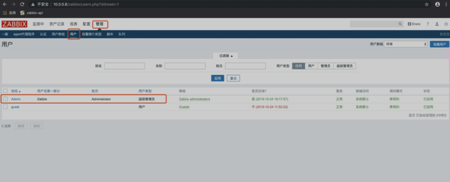Open the user profile icon in Zabbix header
450x182 pixels.
pos(437,24)
